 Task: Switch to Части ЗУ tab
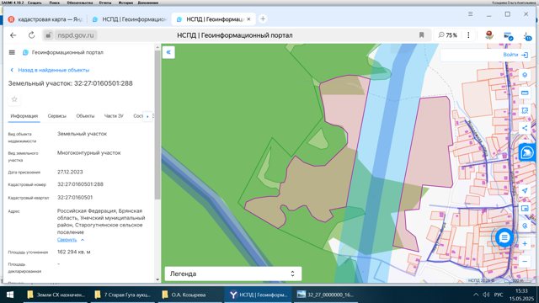(x=114, y=116)
